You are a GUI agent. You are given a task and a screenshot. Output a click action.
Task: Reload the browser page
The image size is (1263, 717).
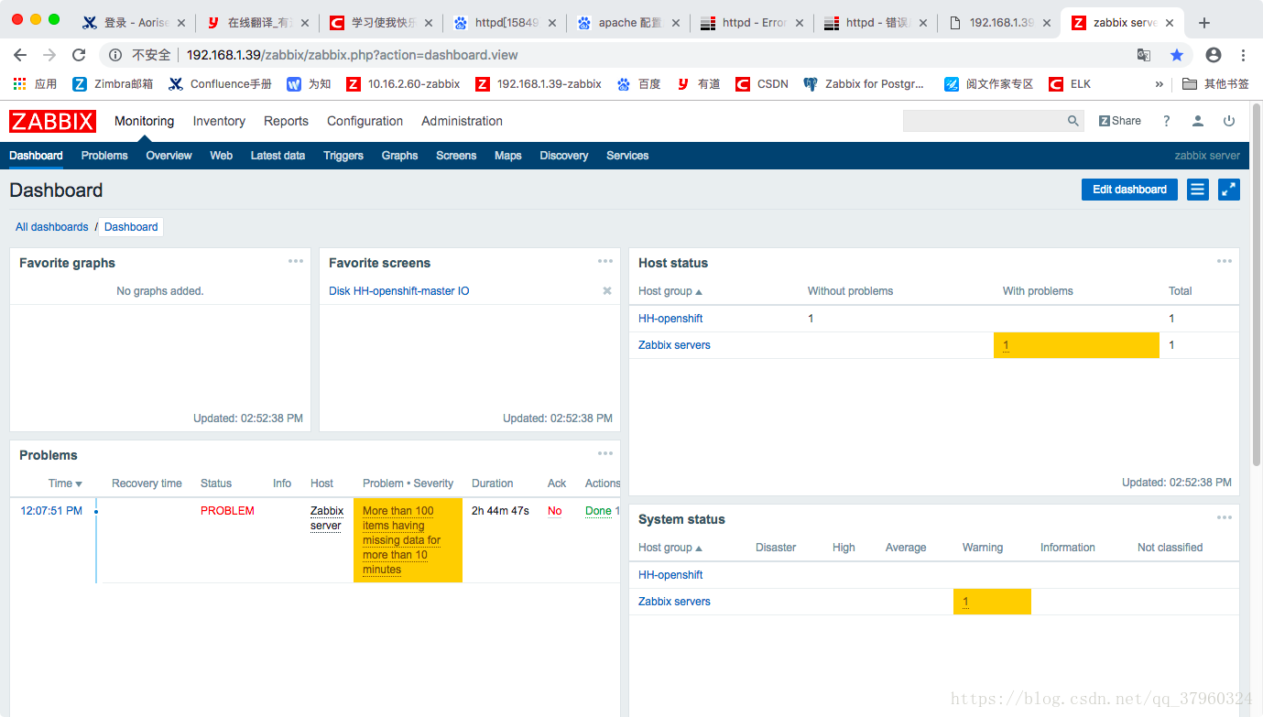pyautogui.click(x=79, y=55)
